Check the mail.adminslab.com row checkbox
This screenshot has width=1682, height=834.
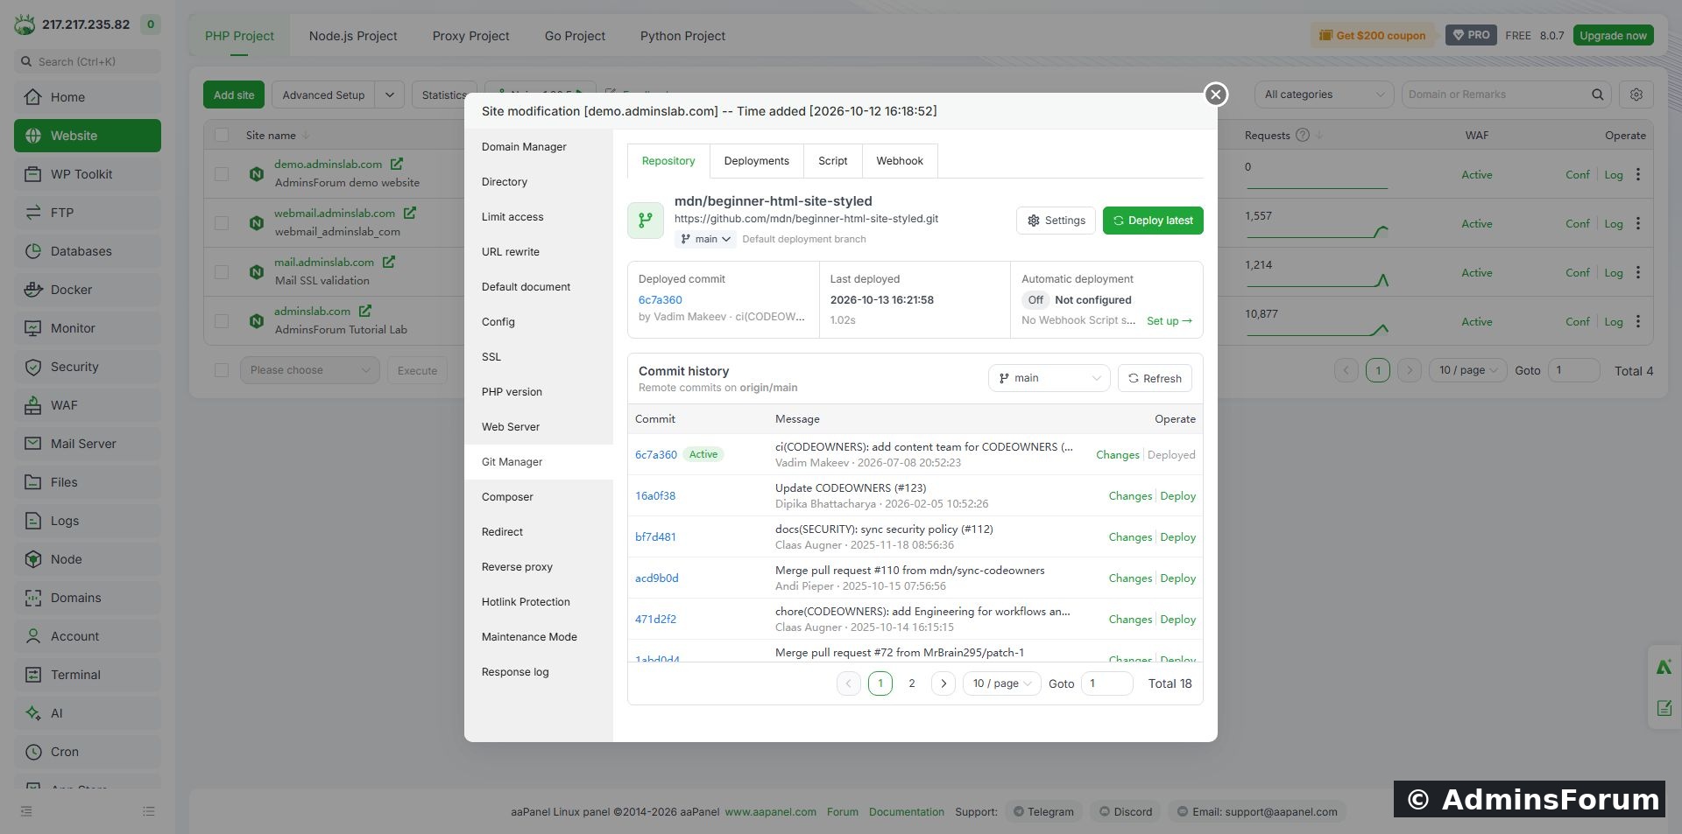222,272
